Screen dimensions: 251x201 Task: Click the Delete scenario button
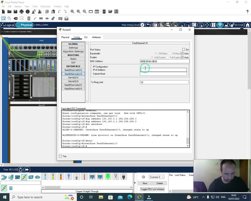point(160,183)
